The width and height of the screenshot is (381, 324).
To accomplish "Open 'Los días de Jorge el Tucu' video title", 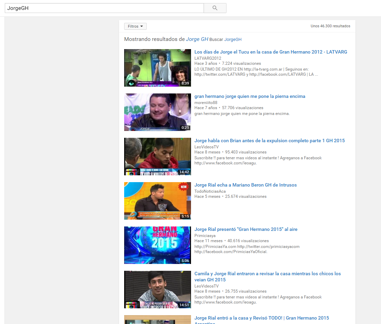I will click(x=270, y=52).
